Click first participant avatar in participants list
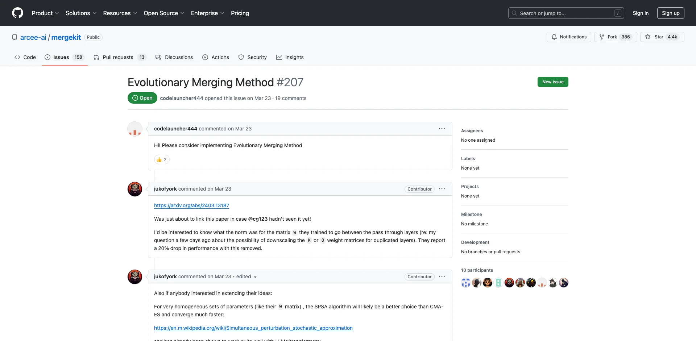This screenshot has width=696, height=341. pos(466,283)
